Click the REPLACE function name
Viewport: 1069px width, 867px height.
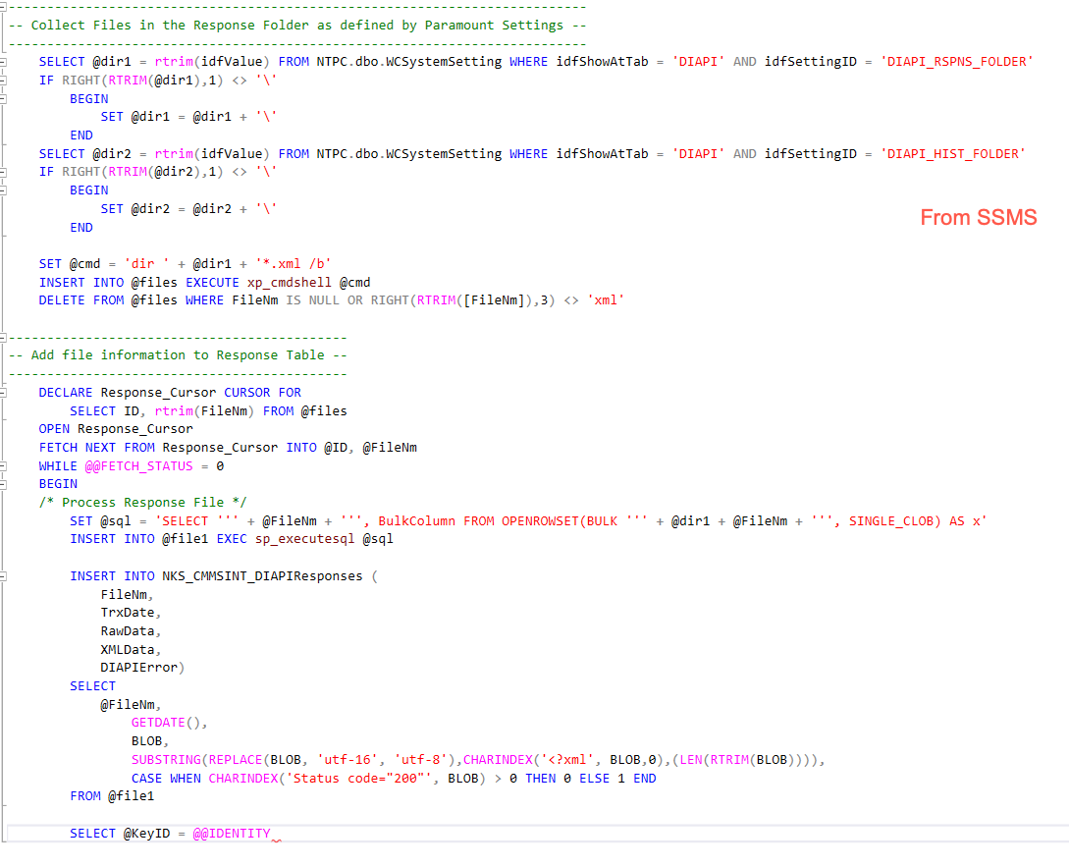point(236,760)
